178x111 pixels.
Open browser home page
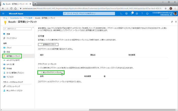pos(16,8)
